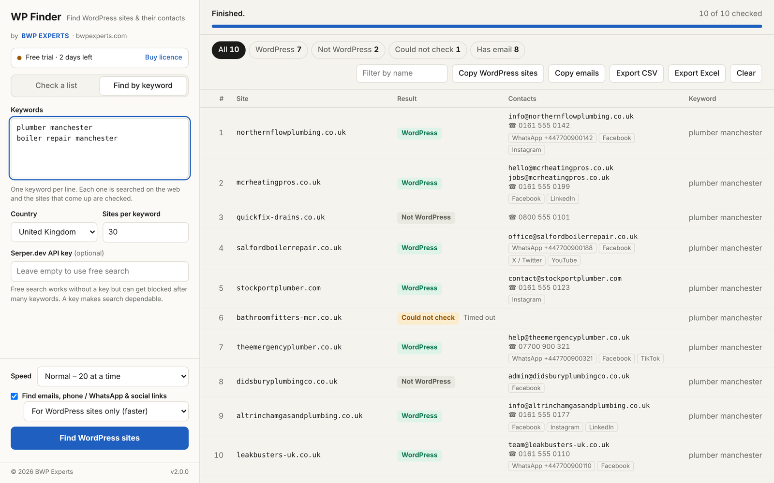The height and width of the screenshot is (483, 774).
Task: Clear the results list
Action: 746,73
